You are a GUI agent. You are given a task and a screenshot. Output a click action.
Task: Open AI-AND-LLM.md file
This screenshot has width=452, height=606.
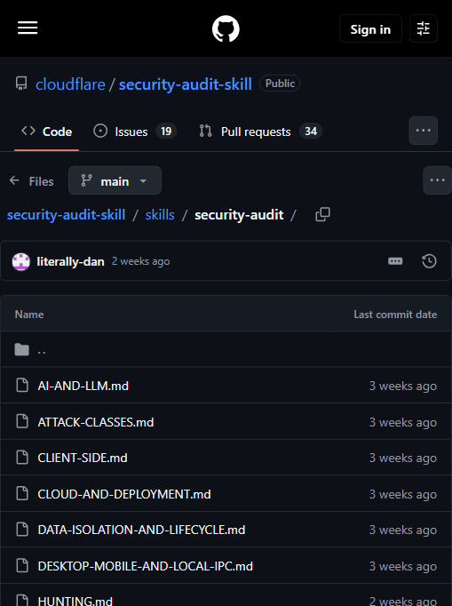(x=83, y=386)
